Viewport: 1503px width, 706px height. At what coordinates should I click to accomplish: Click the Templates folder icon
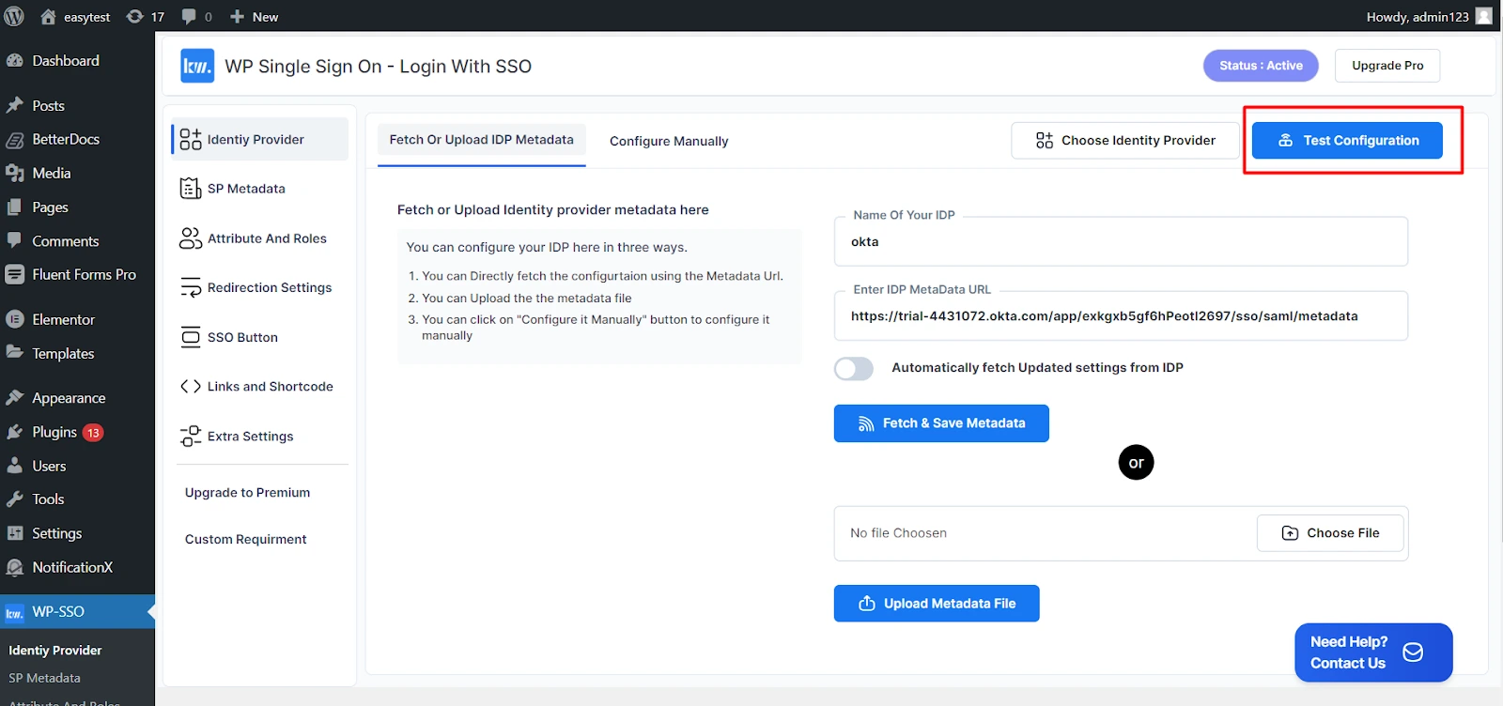tap(15, 353)
